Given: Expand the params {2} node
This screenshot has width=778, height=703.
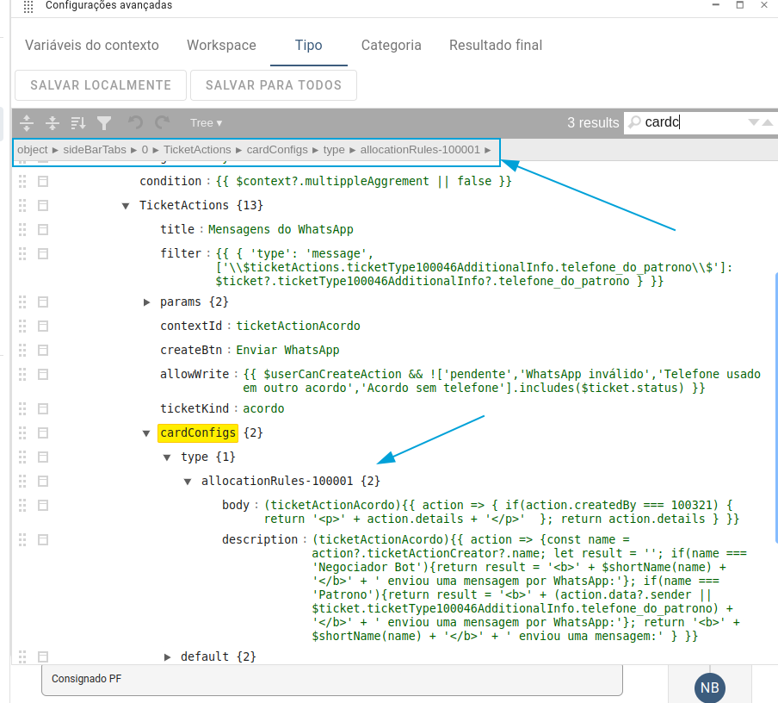Looking at the screenshot, I should [146, 302].
